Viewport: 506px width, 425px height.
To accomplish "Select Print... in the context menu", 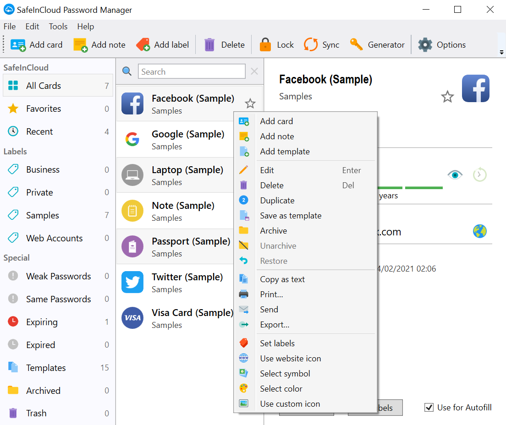I will (306, 294).
